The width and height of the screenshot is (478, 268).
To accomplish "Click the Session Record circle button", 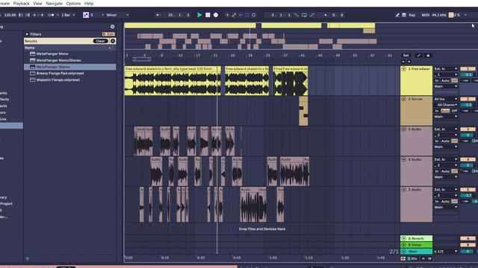I will [254, 15].
